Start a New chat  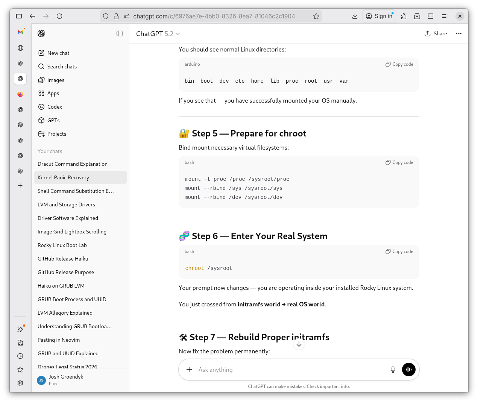(x=58, y=53)
